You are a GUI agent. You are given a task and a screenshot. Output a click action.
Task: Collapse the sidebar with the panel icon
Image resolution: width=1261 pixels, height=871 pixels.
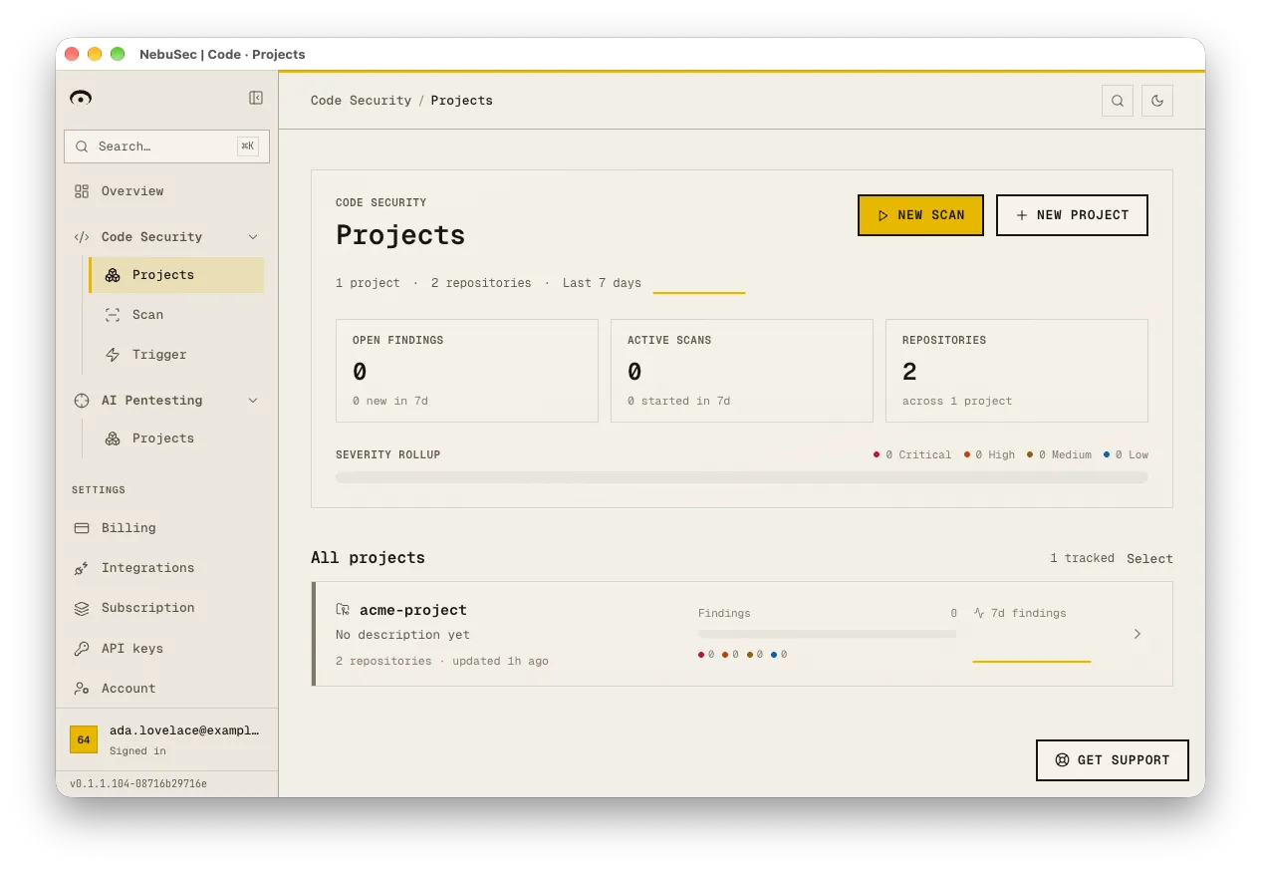(x=256, y=98)
